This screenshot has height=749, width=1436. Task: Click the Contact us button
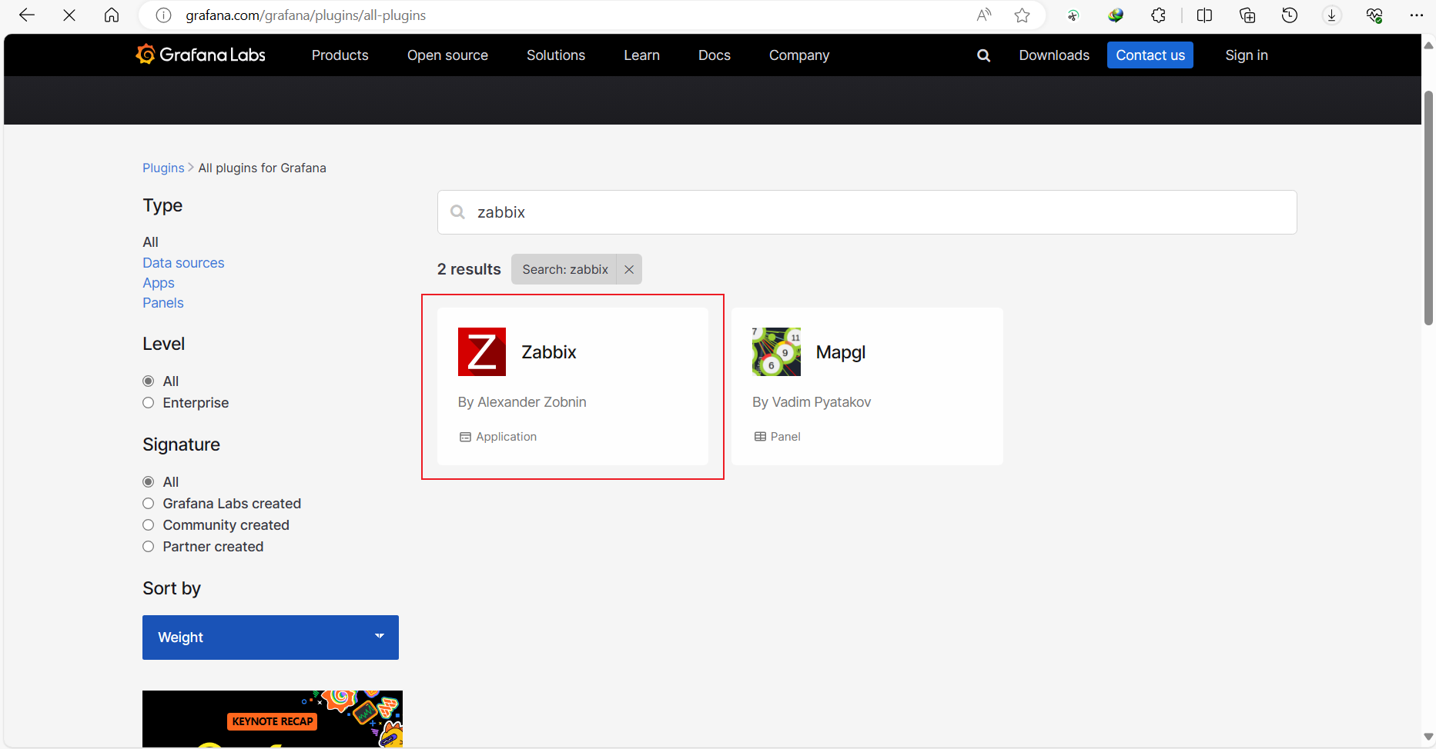tap(1150, 55)
